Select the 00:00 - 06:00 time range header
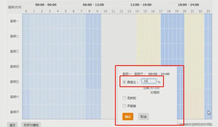Viewport: 218px width, 127px height. pyautogui.click(x=46, y=5)
